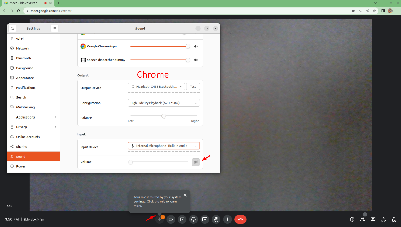The image size is (401, 227).
Task: Mute the Google Chrome input stream
Action: [x=196, y=46]
